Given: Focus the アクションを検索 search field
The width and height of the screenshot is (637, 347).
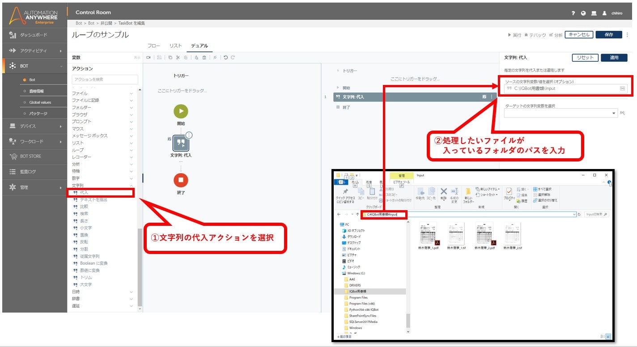Looking at the screenshot, I should click(105, 79).
